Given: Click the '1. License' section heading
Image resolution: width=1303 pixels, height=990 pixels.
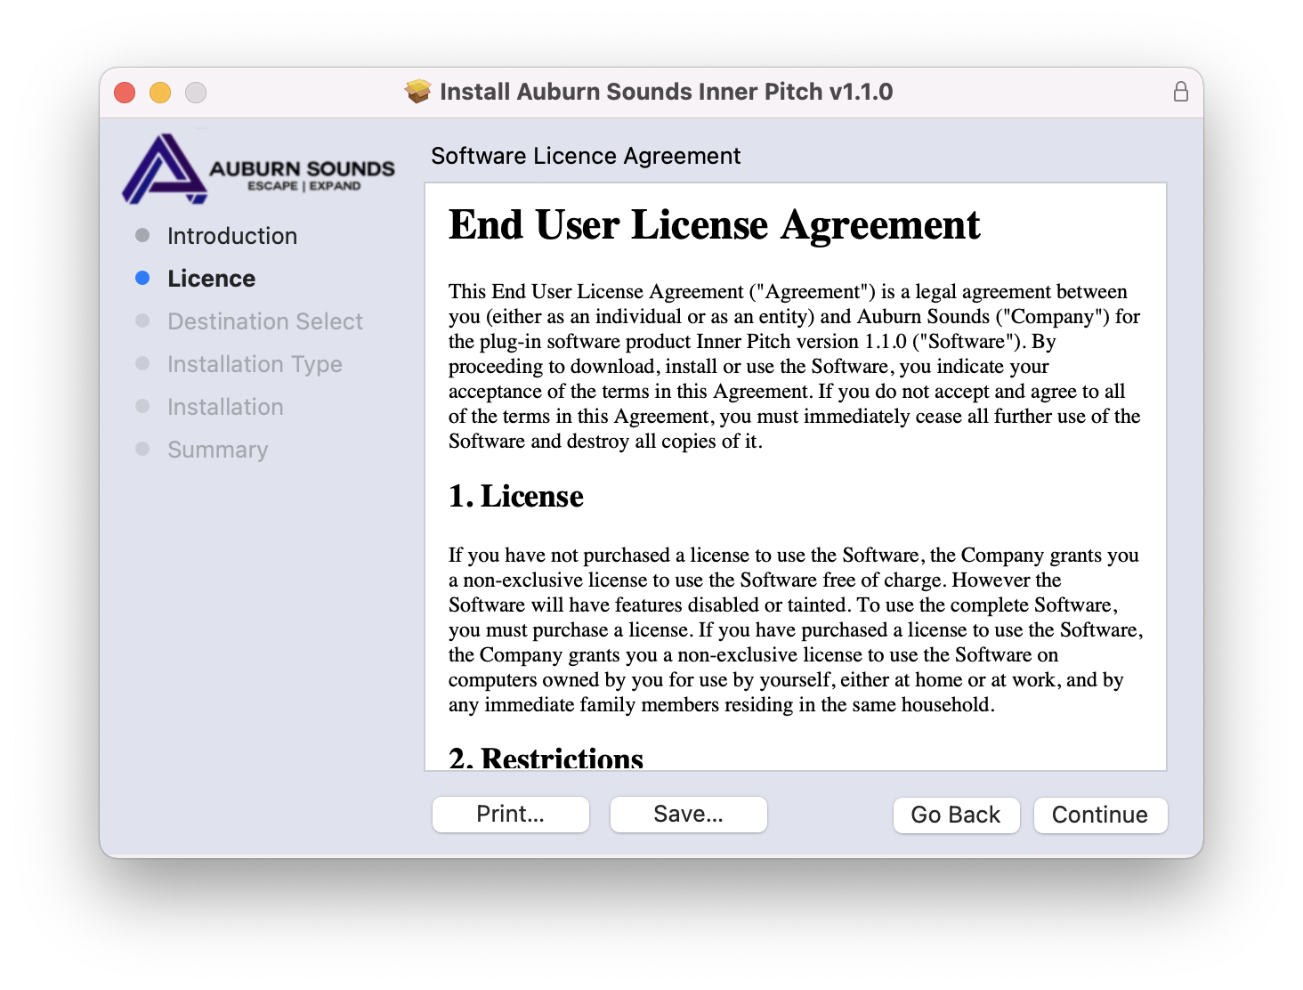Looking at the screenshot, I should point(516,496).
